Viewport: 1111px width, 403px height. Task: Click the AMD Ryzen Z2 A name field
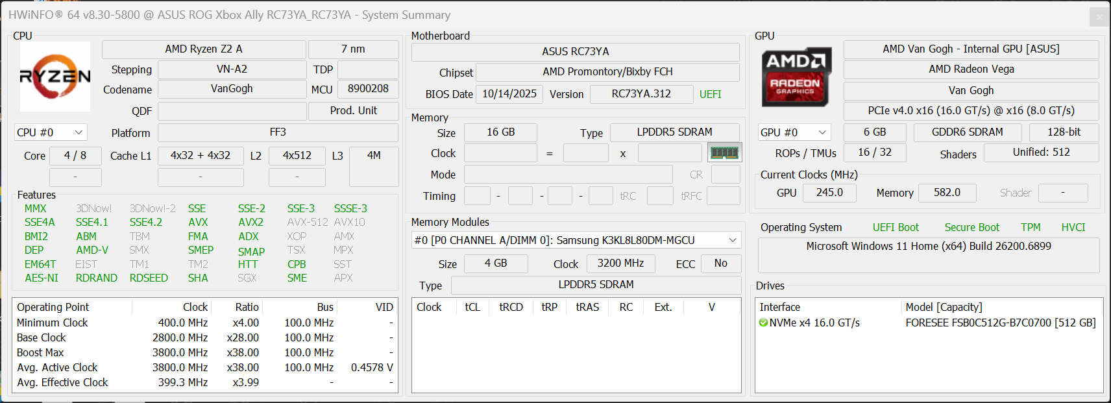(203, 49)
